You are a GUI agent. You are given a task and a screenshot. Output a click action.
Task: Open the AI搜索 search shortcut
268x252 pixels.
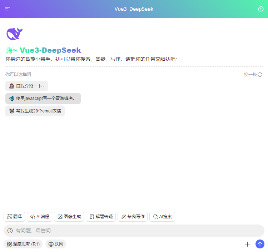pyautogui.click(x=162, y=217)
